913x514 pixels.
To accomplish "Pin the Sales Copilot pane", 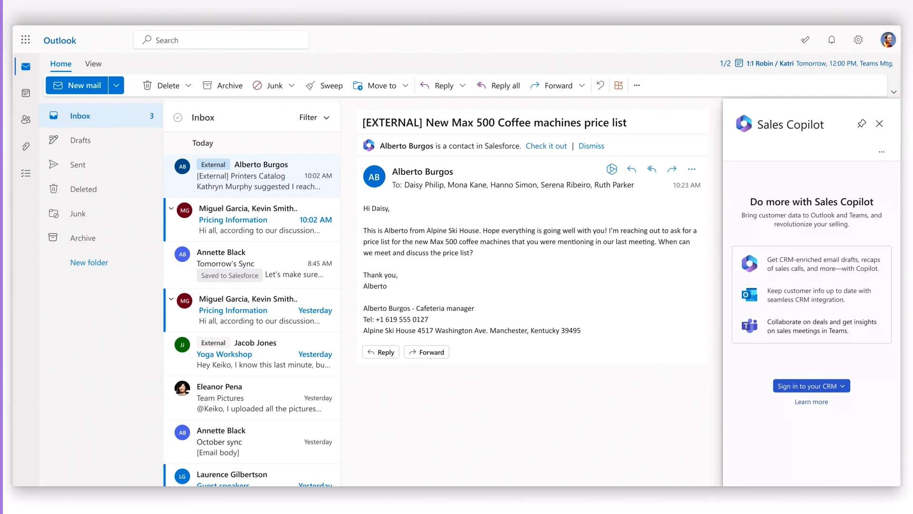I will (861, 124).
